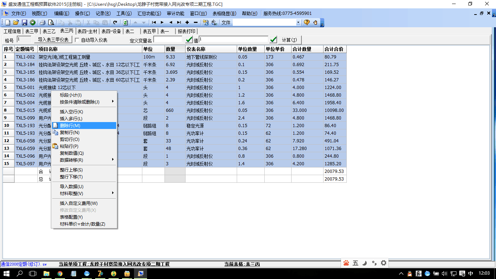Choose 粘贴行(P) in the context menu

[x=84, y=146]
